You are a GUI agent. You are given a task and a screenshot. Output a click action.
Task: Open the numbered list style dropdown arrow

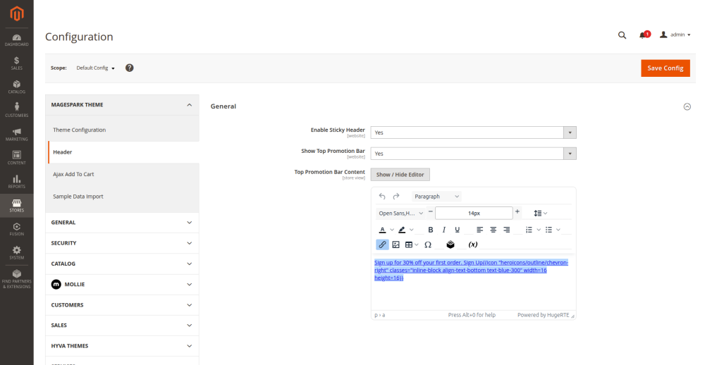(x=539, y=230)
